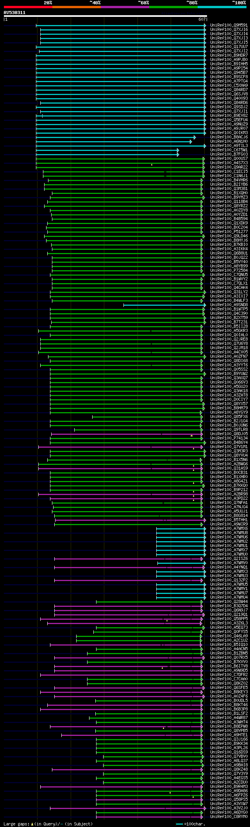Select the UniRef100_C7QNU5 label
This screenshot has width=250, height=827.
click(229, 274)
